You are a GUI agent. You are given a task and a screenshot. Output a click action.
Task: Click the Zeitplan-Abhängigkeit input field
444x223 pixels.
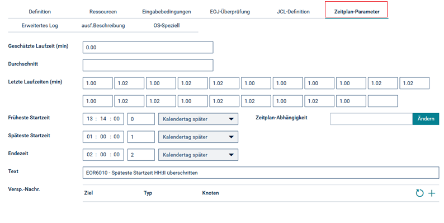[371, 119]
